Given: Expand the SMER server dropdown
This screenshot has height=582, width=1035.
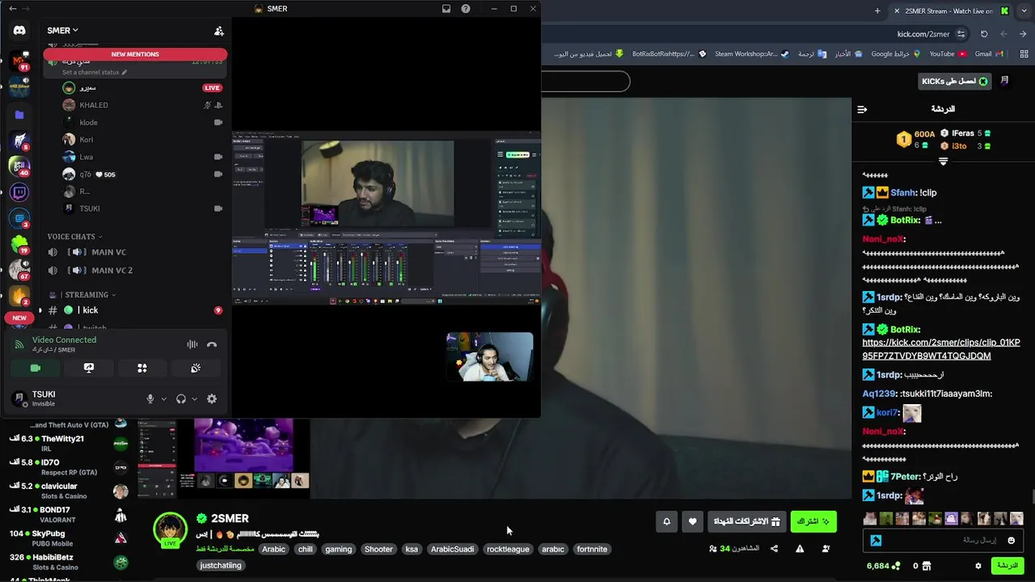Looking at the screenshot, I should pos(62,31).
